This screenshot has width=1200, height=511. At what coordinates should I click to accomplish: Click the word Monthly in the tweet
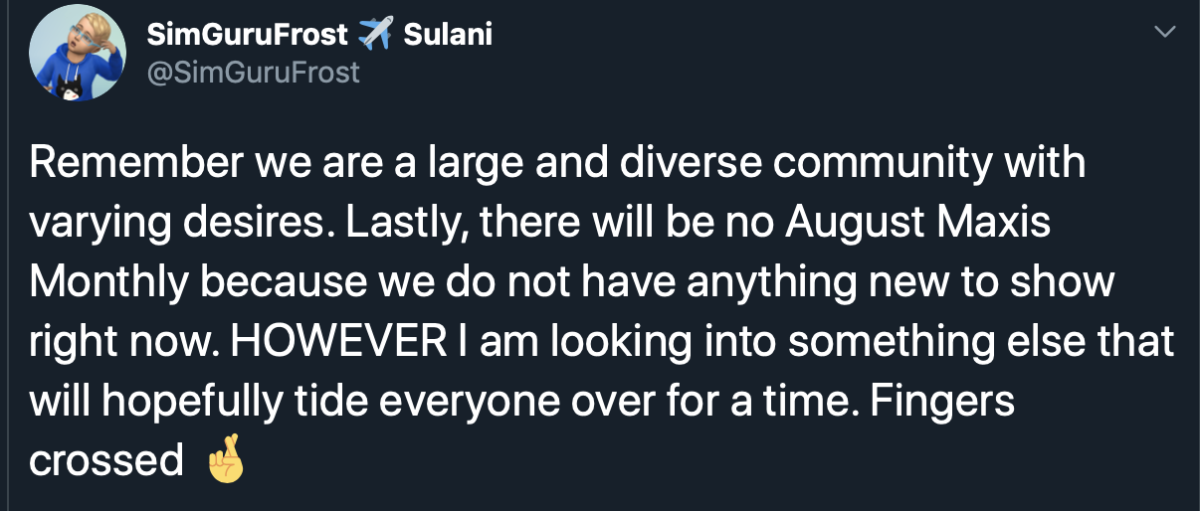[x=100, y=282]
